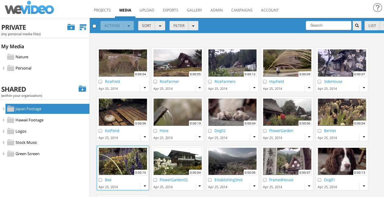The image size is (384, 197).
Task: Open the FlowerGarden clip link
Action: click(x=281, y=131)
